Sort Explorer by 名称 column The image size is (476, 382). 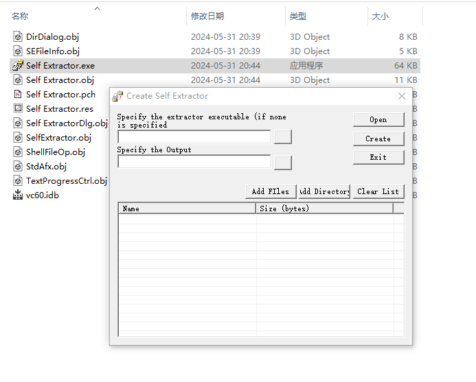[x=20, y=16]
